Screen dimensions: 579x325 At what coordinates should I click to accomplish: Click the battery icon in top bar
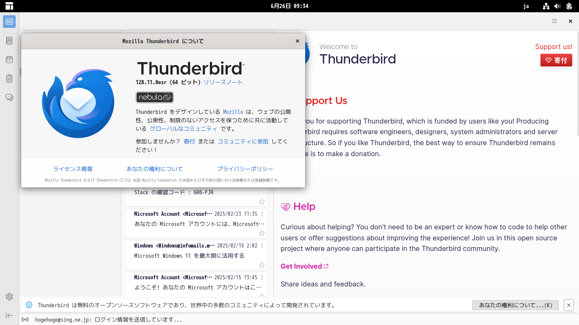[569, 6]
